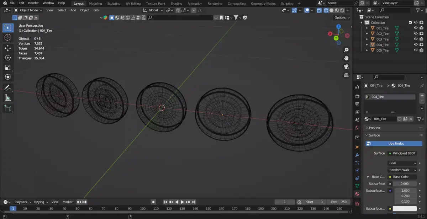The width and height of the screenshot is (427, 219).
Task: Open GGX distribution dropdown
Action: [402, 163]
